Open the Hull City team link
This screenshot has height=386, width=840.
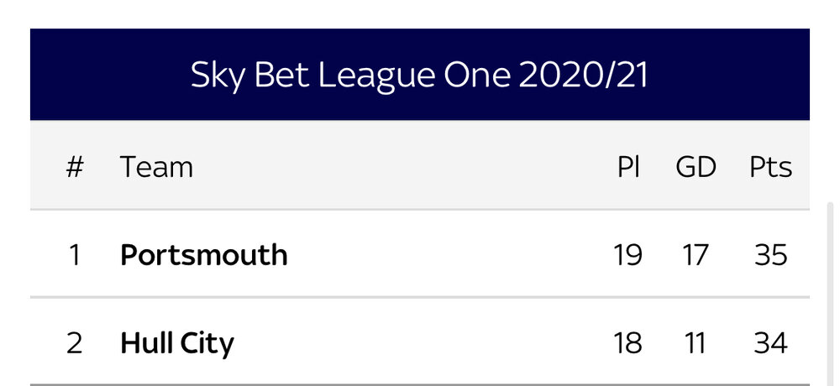point(176,342)
